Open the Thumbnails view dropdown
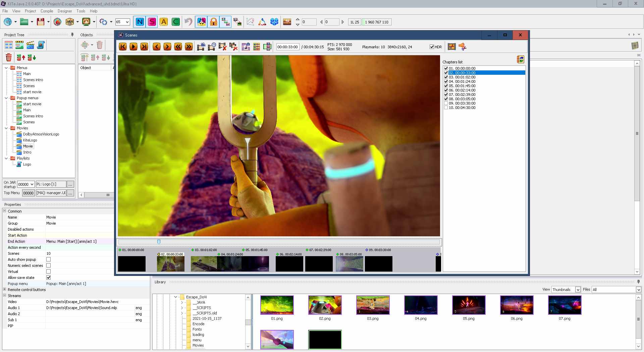Viewport: 644px width, 352px height. pos(578,290)
